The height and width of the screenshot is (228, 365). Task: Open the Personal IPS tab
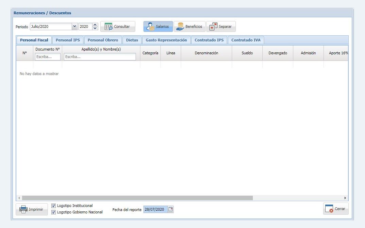(68, 40)
